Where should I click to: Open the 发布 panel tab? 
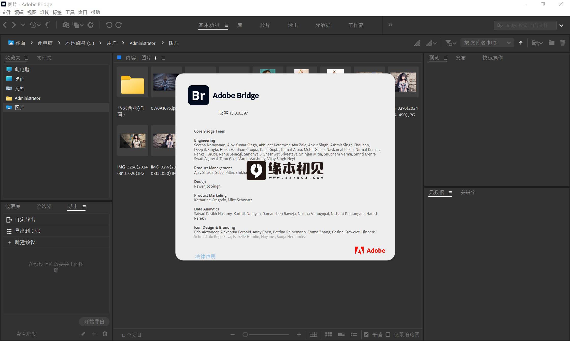click(461, 58)
